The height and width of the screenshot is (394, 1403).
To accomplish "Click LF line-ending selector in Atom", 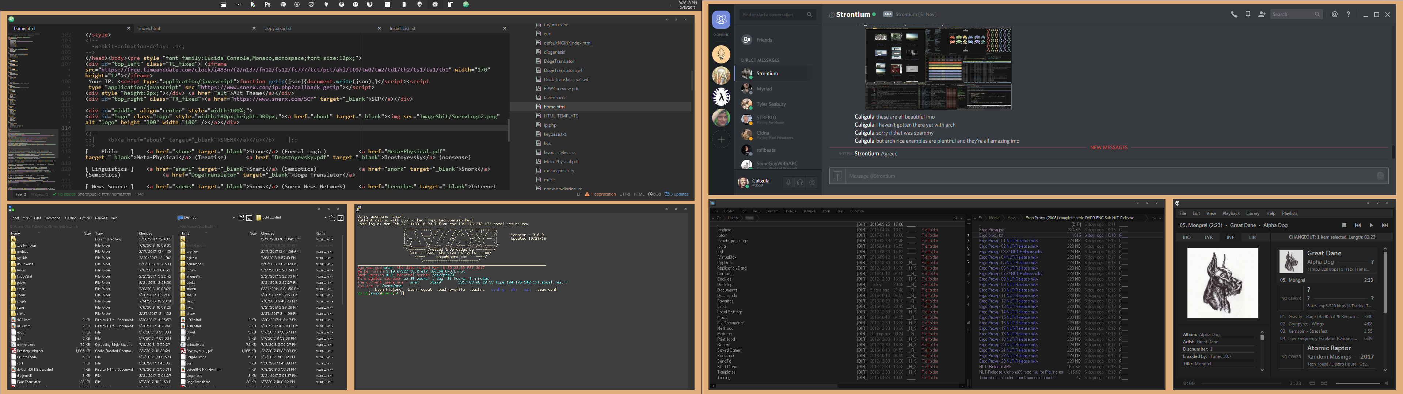I will point(579,194).
